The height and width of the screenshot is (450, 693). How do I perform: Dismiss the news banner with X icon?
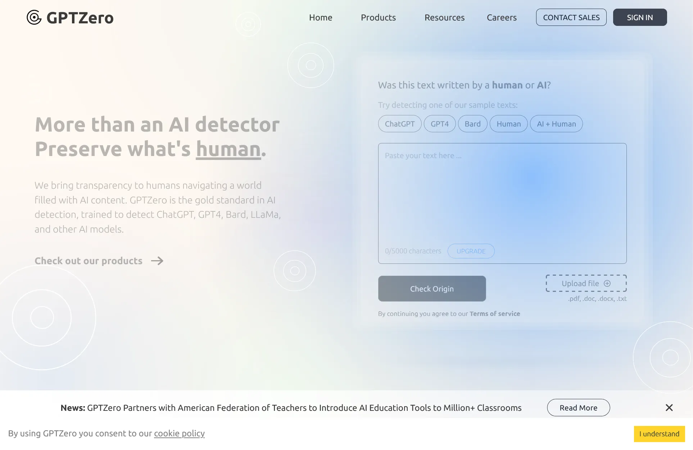[669, 408]
